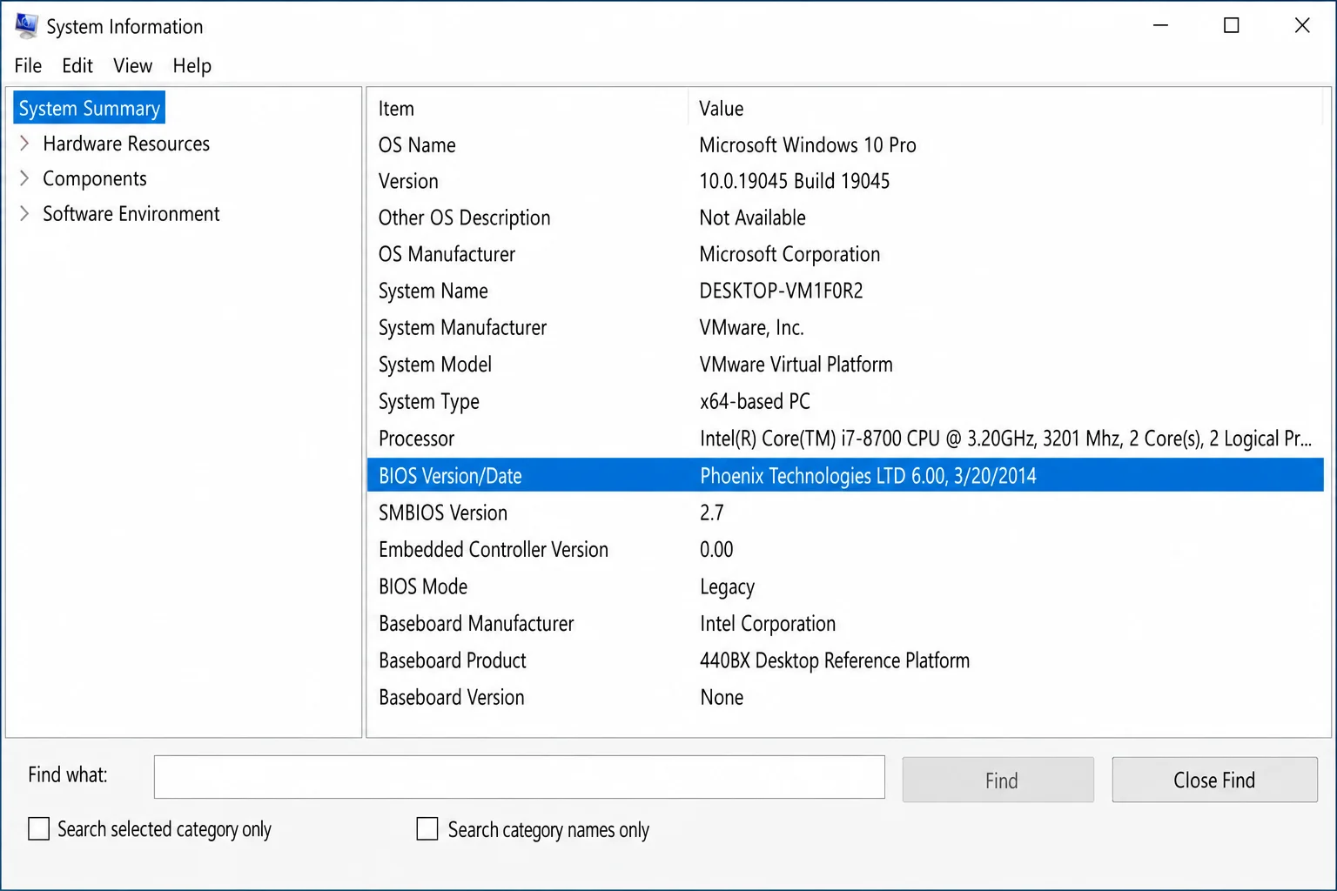Expand the Components node
1337x891 pixels.
(x=24, y=178)
